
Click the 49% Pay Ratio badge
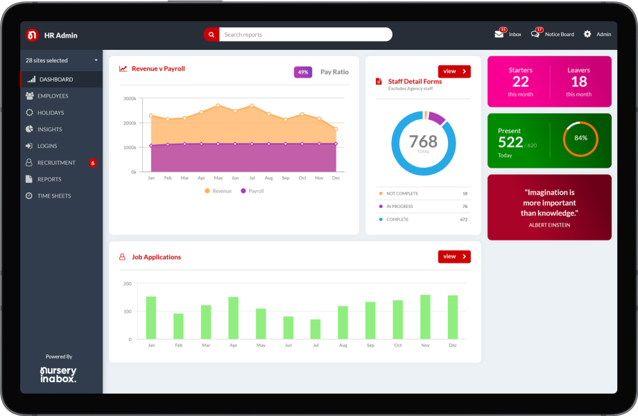click(x=302, y=71)
